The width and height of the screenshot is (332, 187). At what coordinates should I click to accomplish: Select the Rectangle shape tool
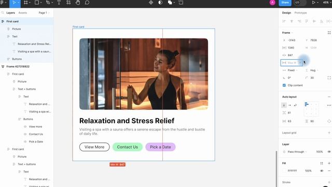(37, 3)
